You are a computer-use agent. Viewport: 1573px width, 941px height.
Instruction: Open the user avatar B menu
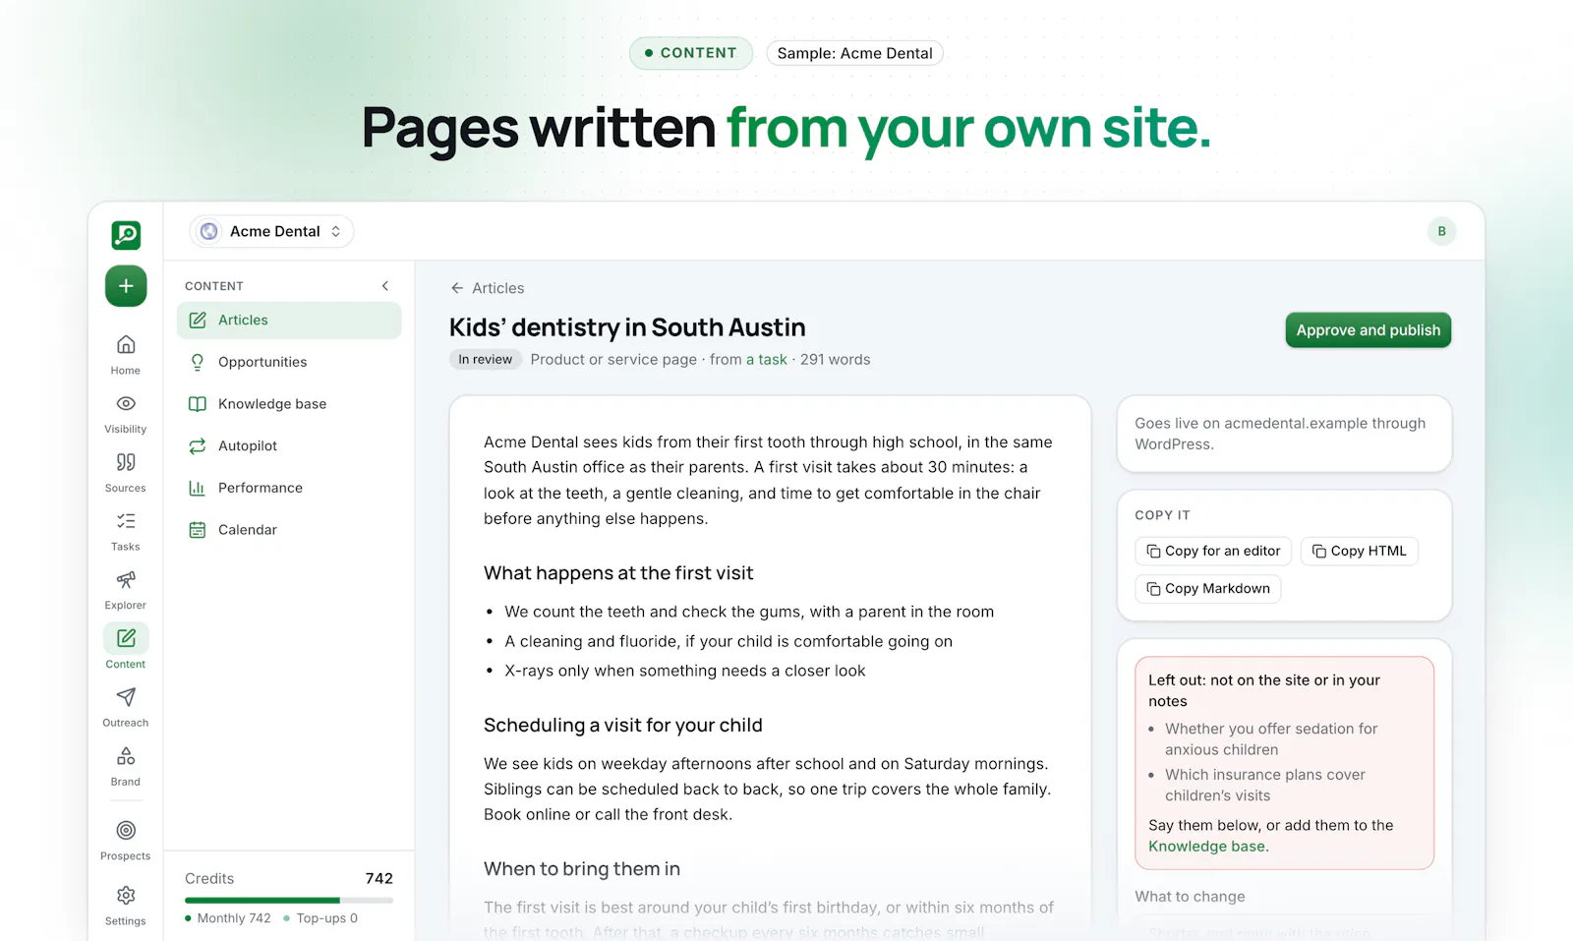tap(1441, 231)
